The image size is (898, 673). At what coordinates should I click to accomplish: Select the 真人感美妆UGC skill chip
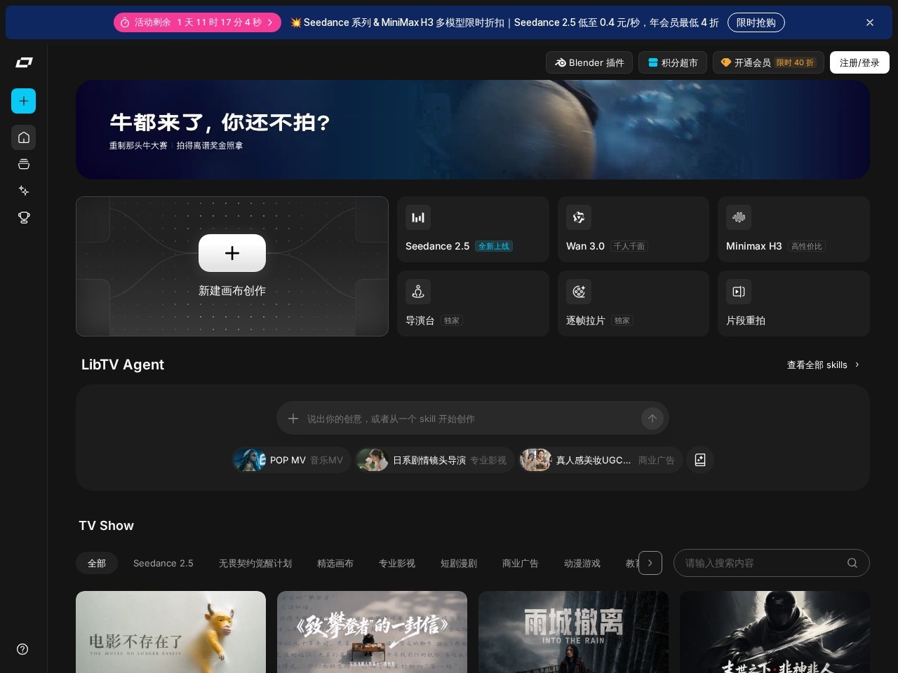pos(600,460)
